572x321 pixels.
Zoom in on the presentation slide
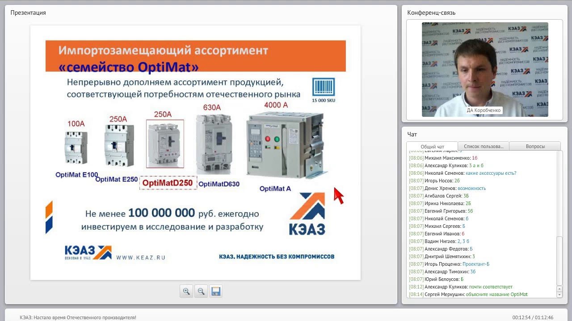click(x=186, y=291)
